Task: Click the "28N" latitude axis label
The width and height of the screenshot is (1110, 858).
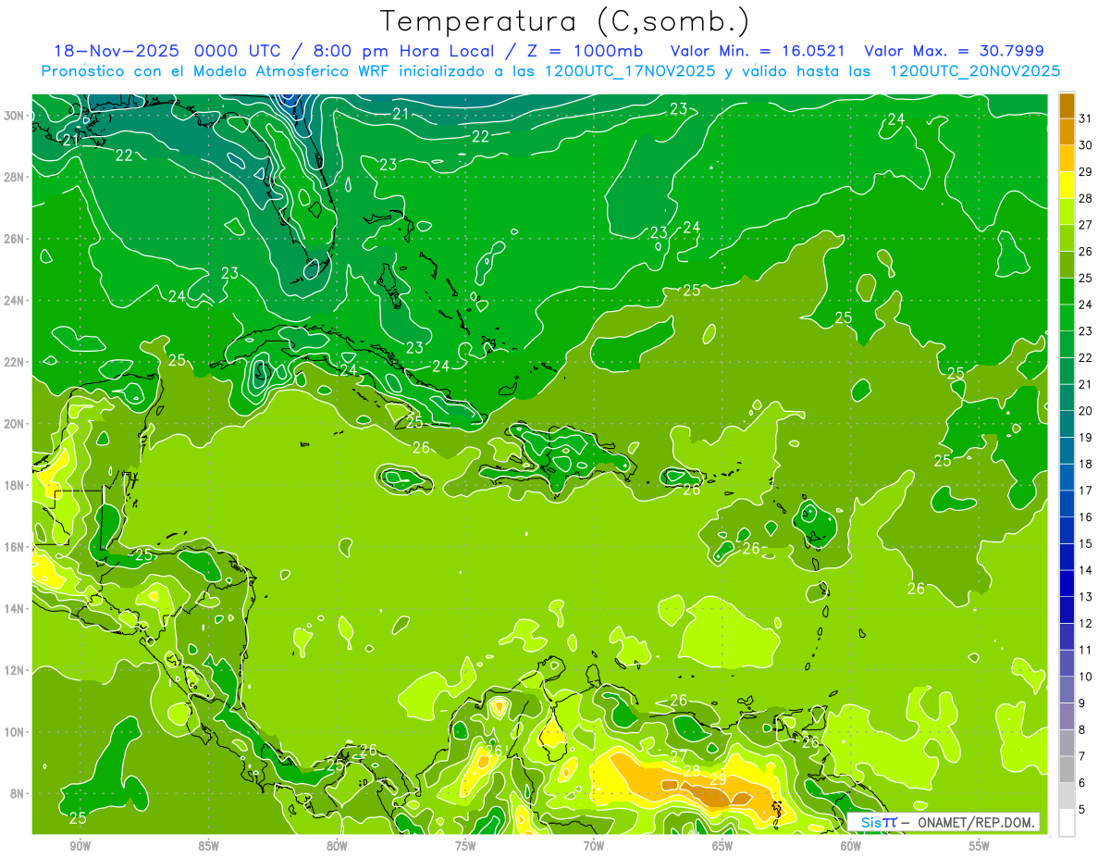Action: (14, 177)
